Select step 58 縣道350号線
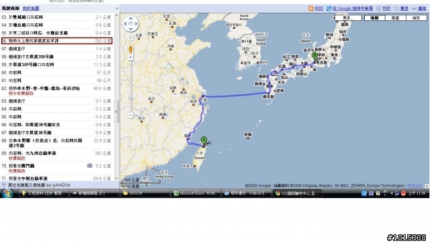The image size is (430, 243). 56,56
